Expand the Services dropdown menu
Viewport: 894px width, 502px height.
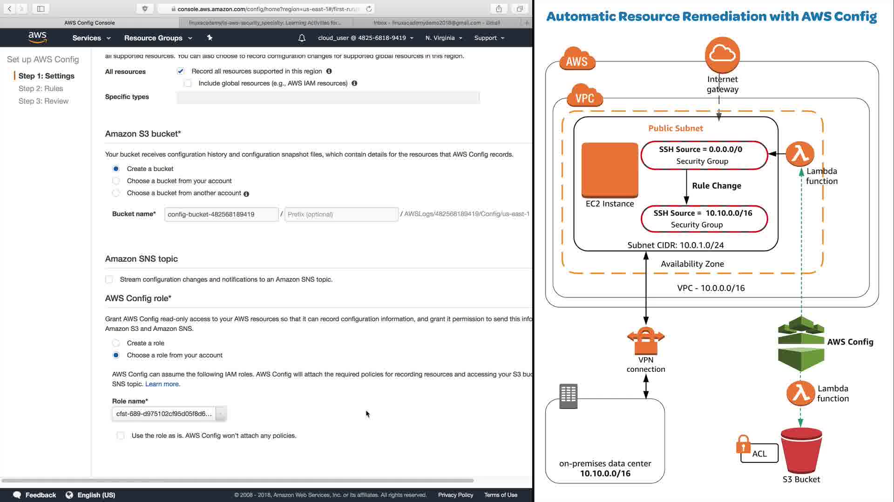(x=91, y=38)
